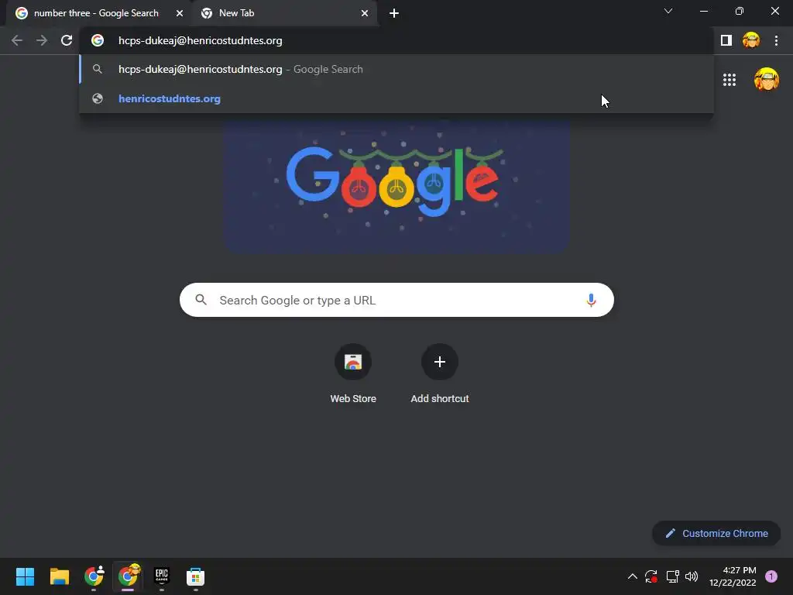
Task: Open the tab search dropdown arrow
Action: 668,11
